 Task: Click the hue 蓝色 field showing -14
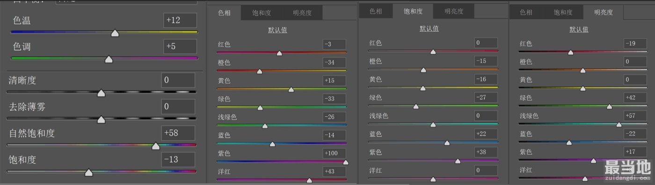[334, 135]
